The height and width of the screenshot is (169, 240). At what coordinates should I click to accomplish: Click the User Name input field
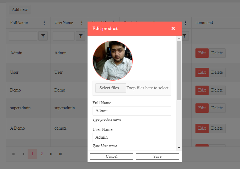click(x=132, y=137)
